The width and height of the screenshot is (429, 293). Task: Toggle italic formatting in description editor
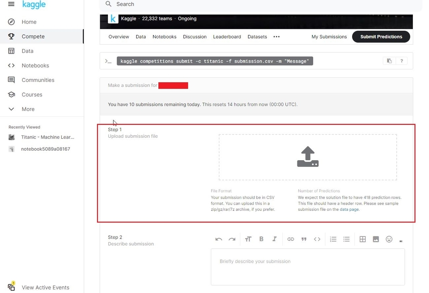[275, 239]
